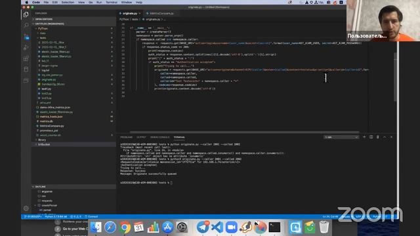The height and width of the screenshot is (236, 420).
Task: Close the terminal panel
Action: [391, 137]
